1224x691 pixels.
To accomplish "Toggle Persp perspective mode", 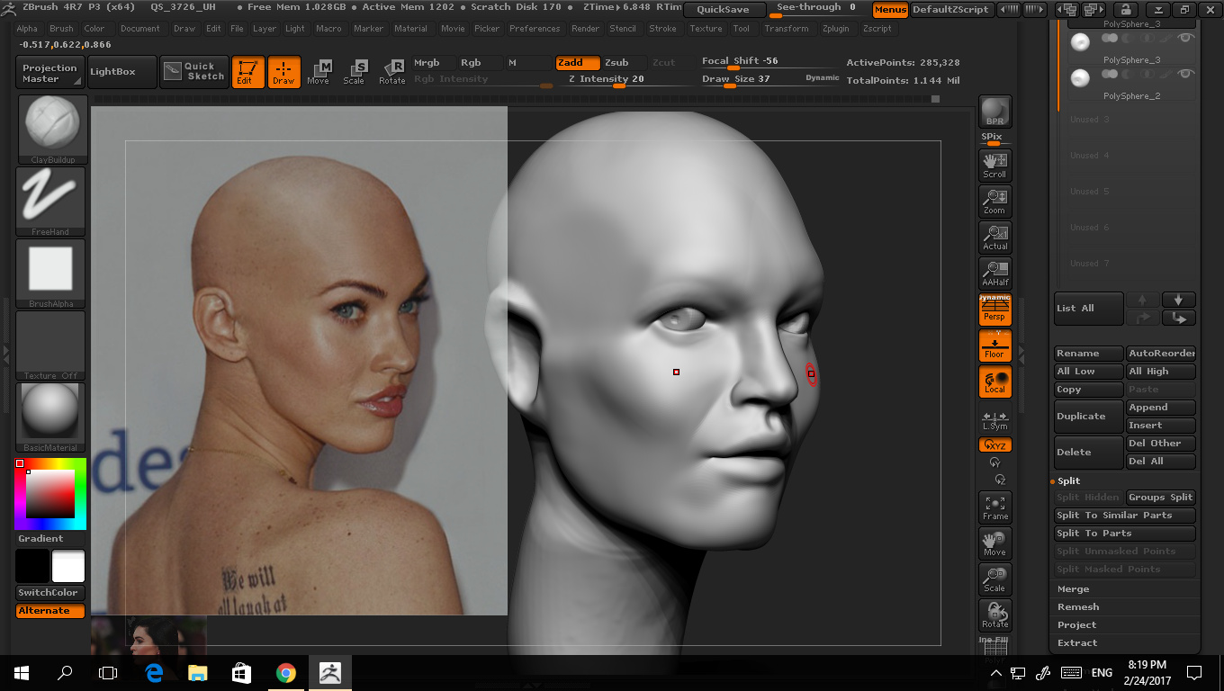I will point(994,310).
